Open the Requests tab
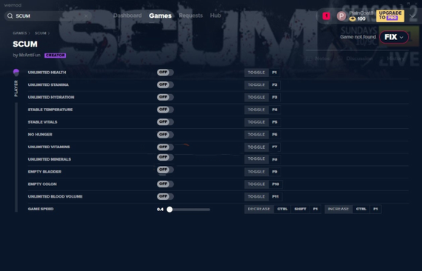Screen dimensions: 422x271 click(x=190, y=16)
